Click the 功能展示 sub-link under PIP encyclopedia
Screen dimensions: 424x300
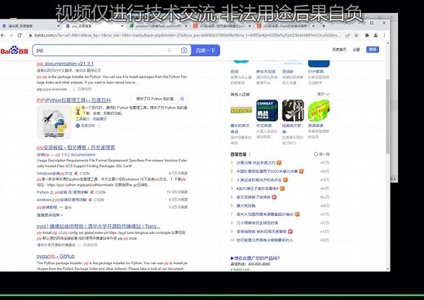click(x=99, y=119)
